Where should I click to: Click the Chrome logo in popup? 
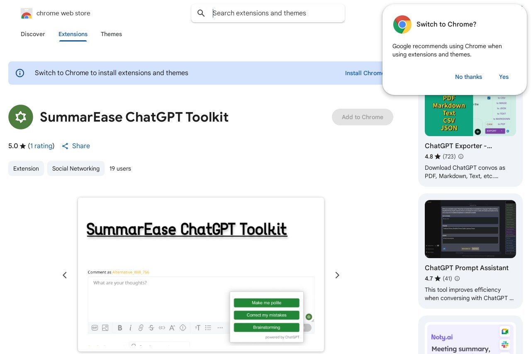click(x=402, y=24)
